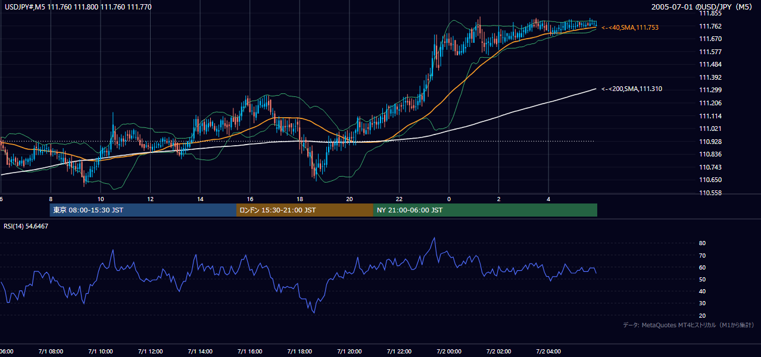Click the '7/2 00:00' date axis label
761x357 pixels.
[449, 352]
